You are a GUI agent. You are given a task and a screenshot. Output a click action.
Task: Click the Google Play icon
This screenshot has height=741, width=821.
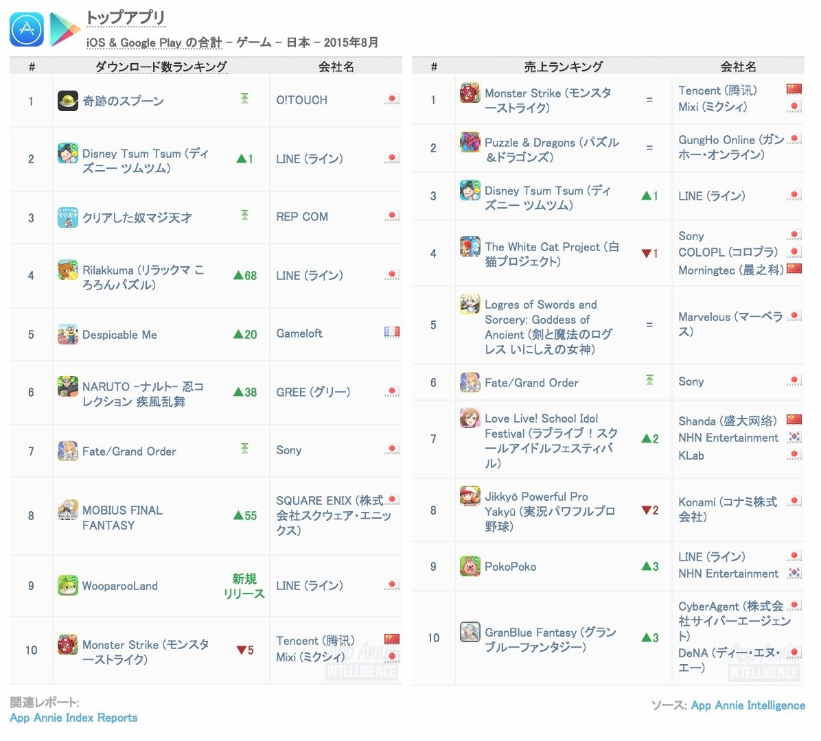(x=64, y=30)
